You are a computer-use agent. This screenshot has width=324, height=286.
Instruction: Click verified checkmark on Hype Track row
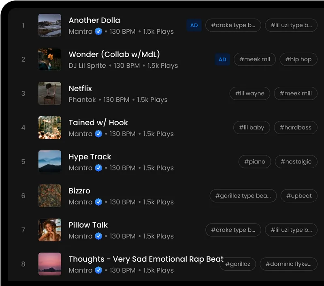coord(98,168)
